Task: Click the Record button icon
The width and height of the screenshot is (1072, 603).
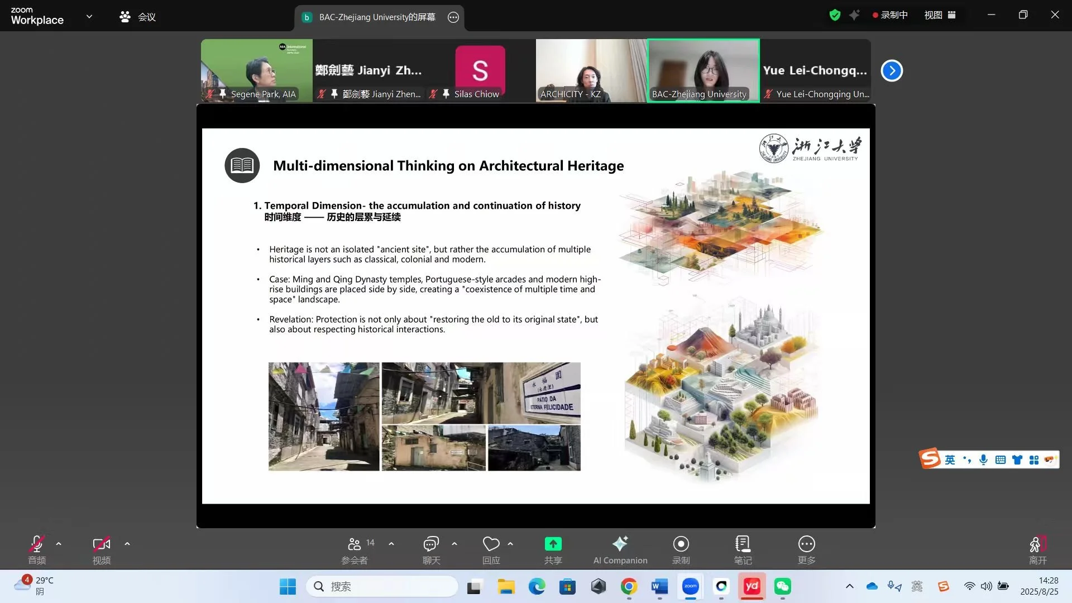Action: (681, 544)
